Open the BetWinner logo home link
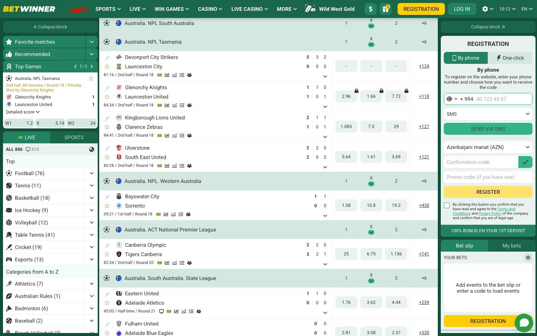Screen dimensions: 537x336 29,9
